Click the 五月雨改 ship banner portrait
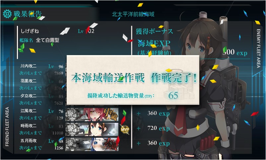The width and height of the screenshot is (266, 160). (92, 144)
